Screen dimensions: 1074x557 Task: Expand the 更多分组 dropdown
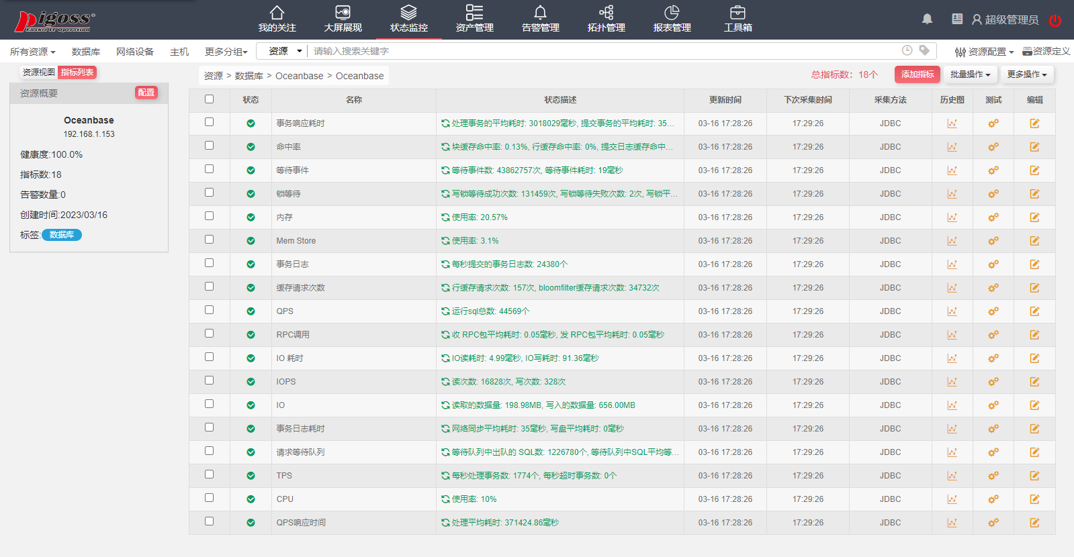pos(226,52)
